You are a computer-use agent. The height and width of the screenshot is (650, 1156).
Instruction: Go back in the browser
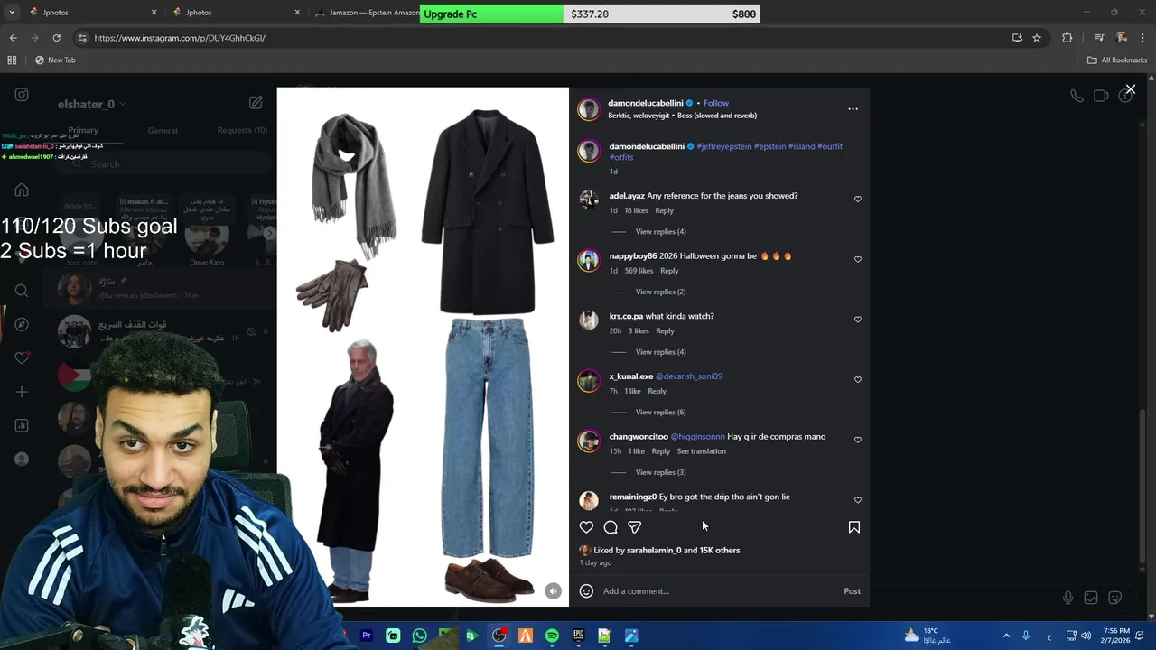click(x=13, y=38)
